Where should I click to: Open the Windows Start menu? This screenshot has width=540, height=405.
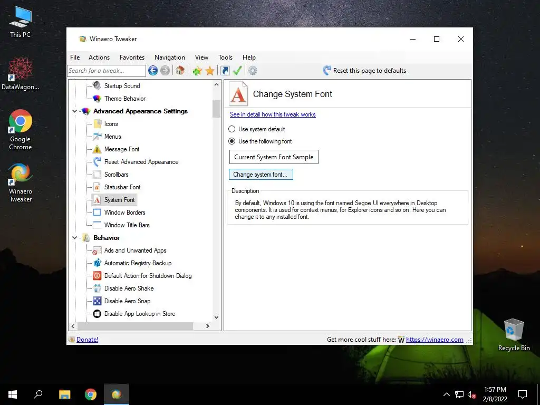[13, 394]
